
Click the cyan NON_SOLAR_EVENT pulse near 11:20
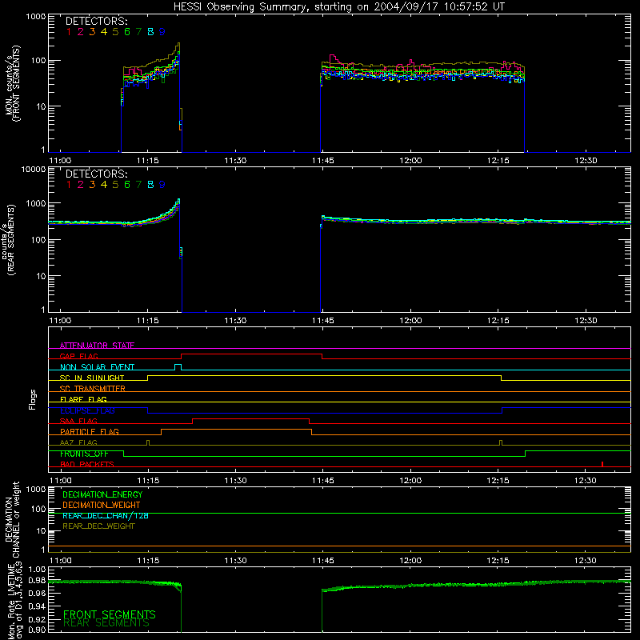click(178, 367)
